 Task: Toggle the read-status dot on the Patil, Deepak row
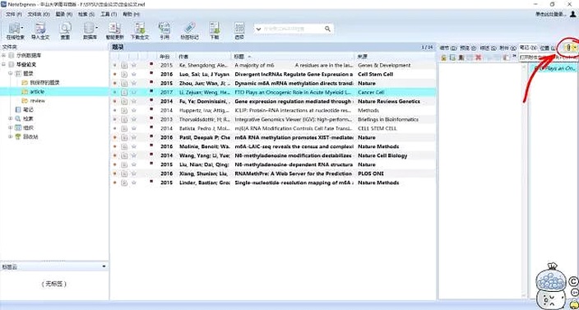pyautogui.click(x=115, y=137)
